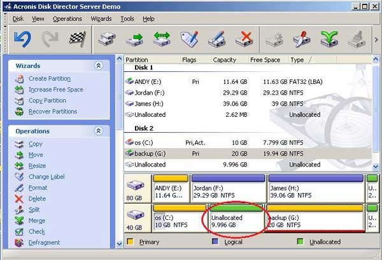382x260 pixels.
Task: Click the Commit checkered flag icon
Action: (x=77, y=39)
